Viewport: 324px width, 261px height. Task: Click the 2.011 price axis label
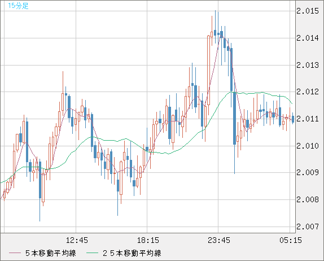[308, 119]
